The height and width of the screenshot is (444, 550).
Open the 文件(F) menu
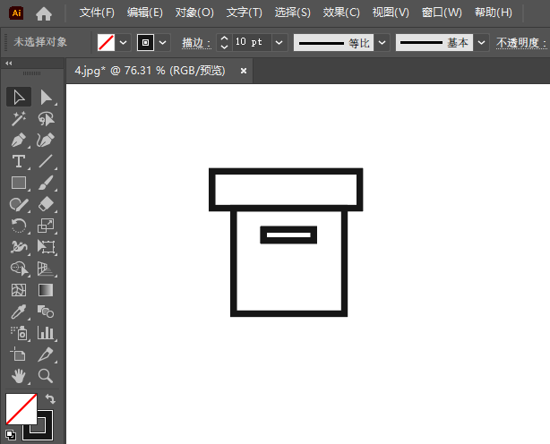[97, 13]
